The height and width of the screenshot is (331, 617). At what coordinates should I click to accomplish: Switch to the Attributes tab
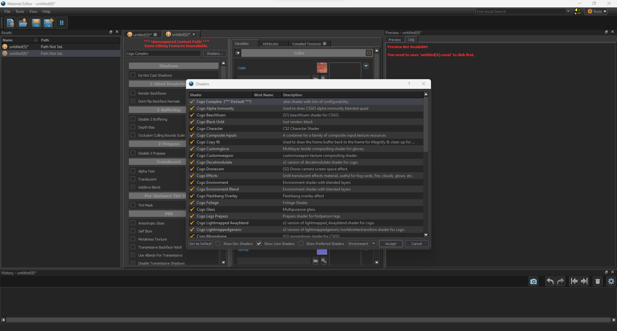pos(270,44)
